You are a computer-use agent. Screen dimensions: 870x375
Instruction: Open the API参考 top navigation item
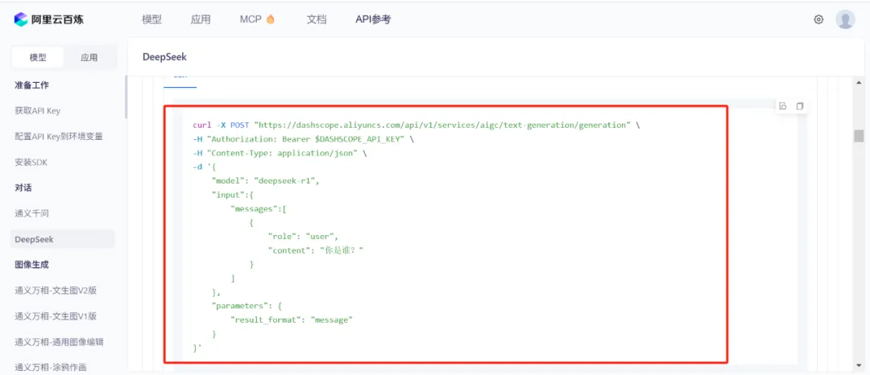tap(373, 19)
